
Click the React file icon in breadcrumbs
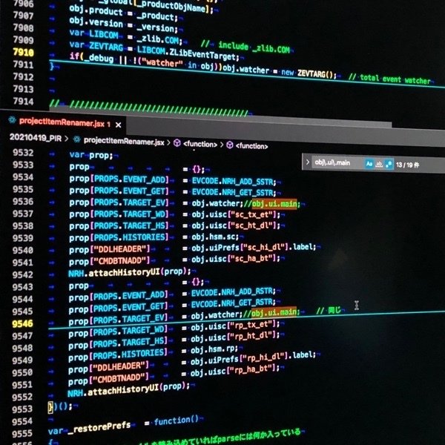[x=76, y=139]
